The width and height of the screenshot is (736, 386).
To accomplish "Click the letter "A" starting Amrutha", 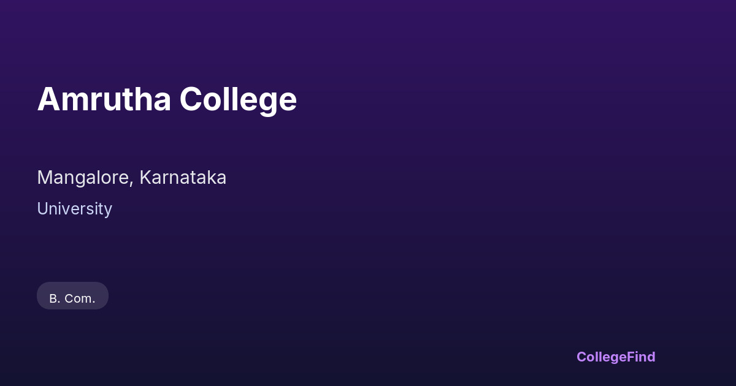I will click(48, 99).
